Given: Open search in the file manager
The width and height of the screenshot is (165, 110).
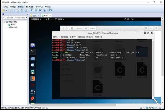Looking at the screenshot, I should 146,28.
